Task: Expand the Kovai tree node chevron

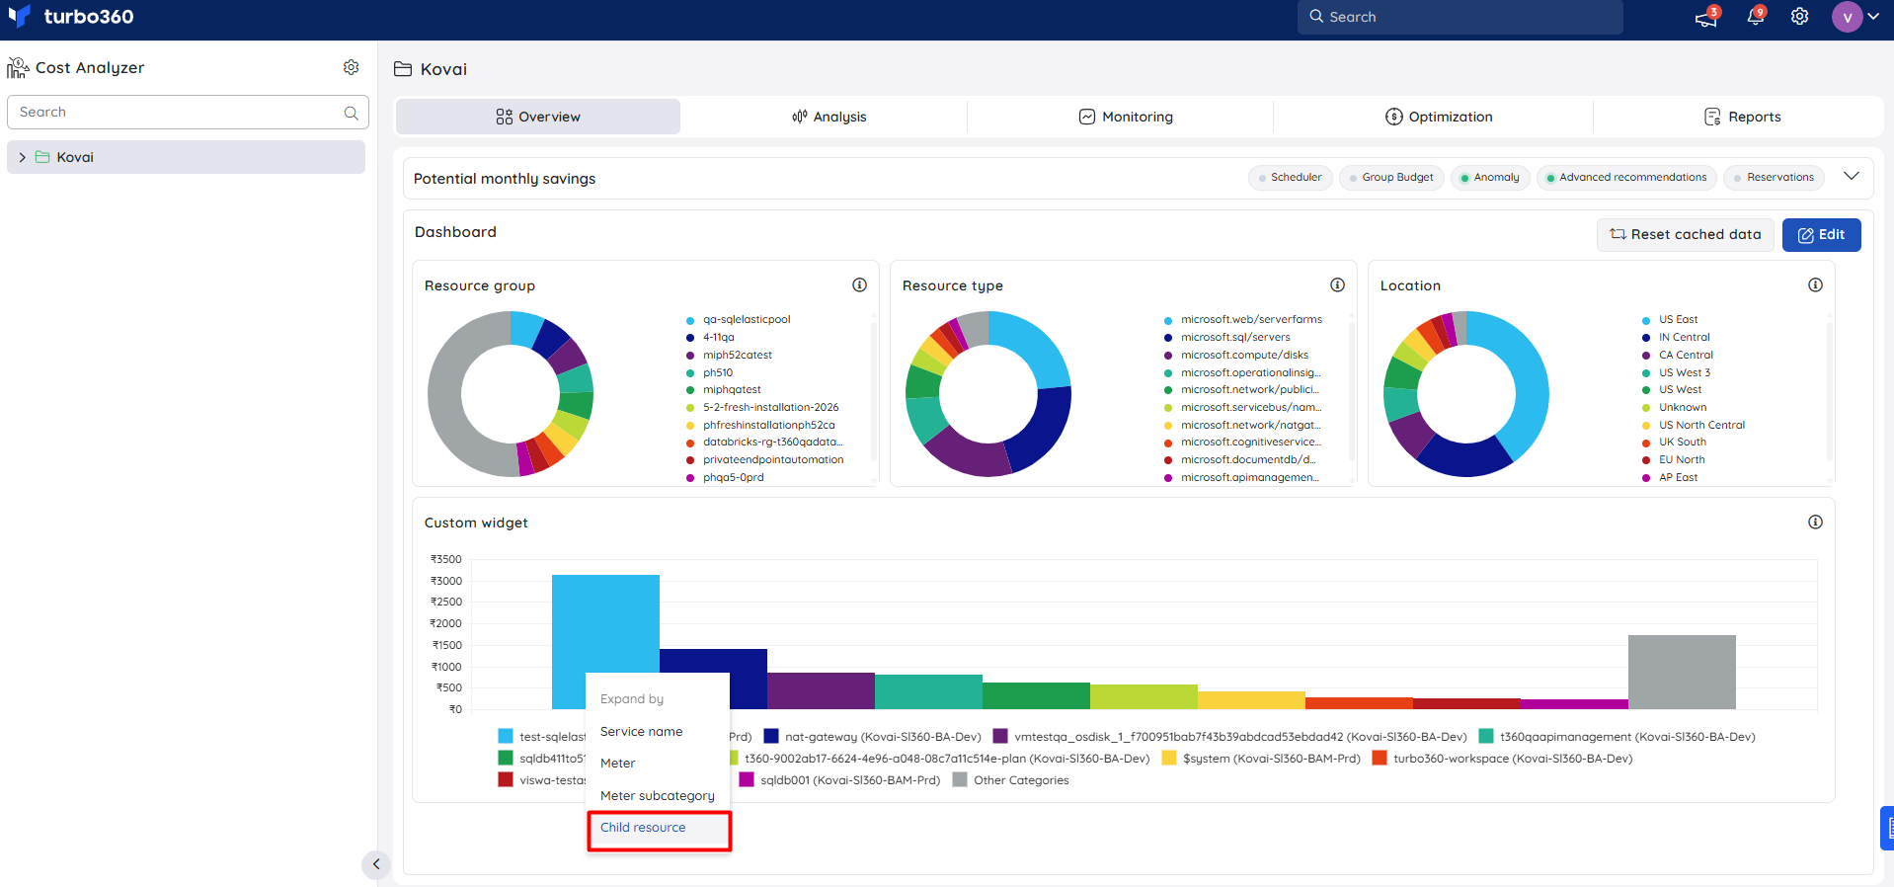Action: (22, 157)
